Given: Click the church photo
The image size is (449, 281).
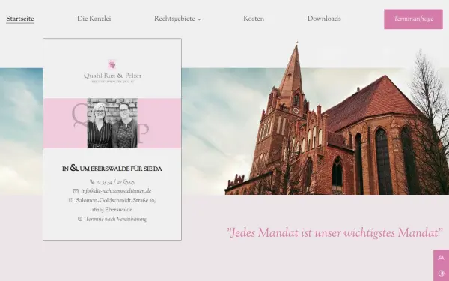Looking at the screenshot, I should click(337, 119).
